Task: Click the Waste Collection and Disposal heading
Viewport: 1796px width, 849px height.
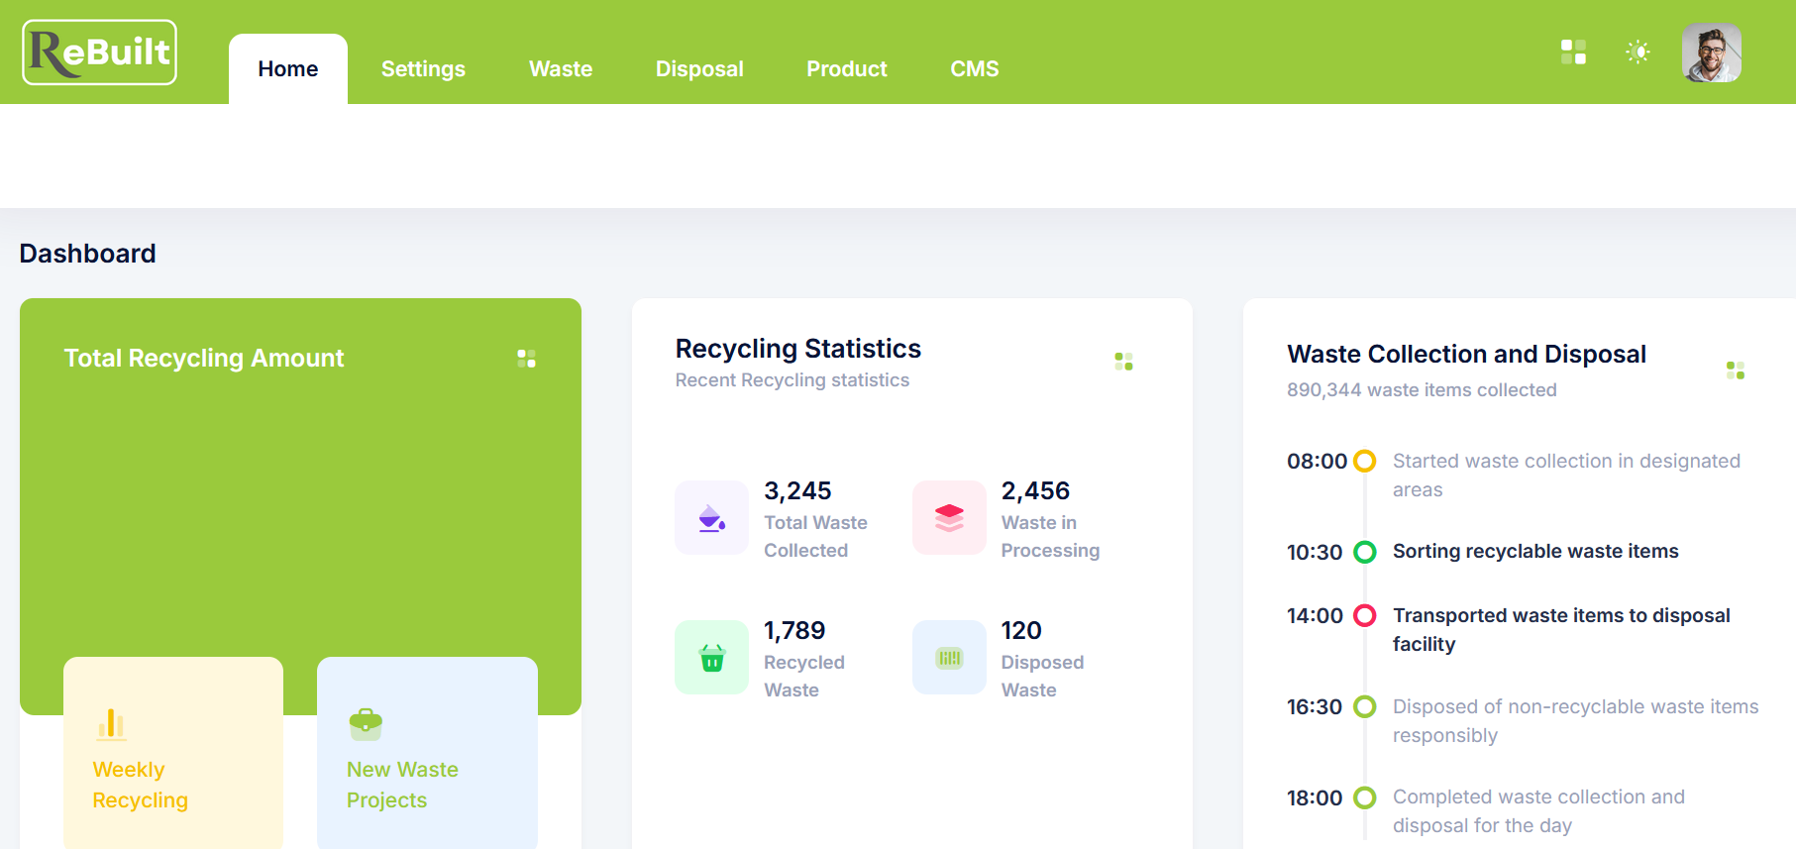Action: (1466, 354)
